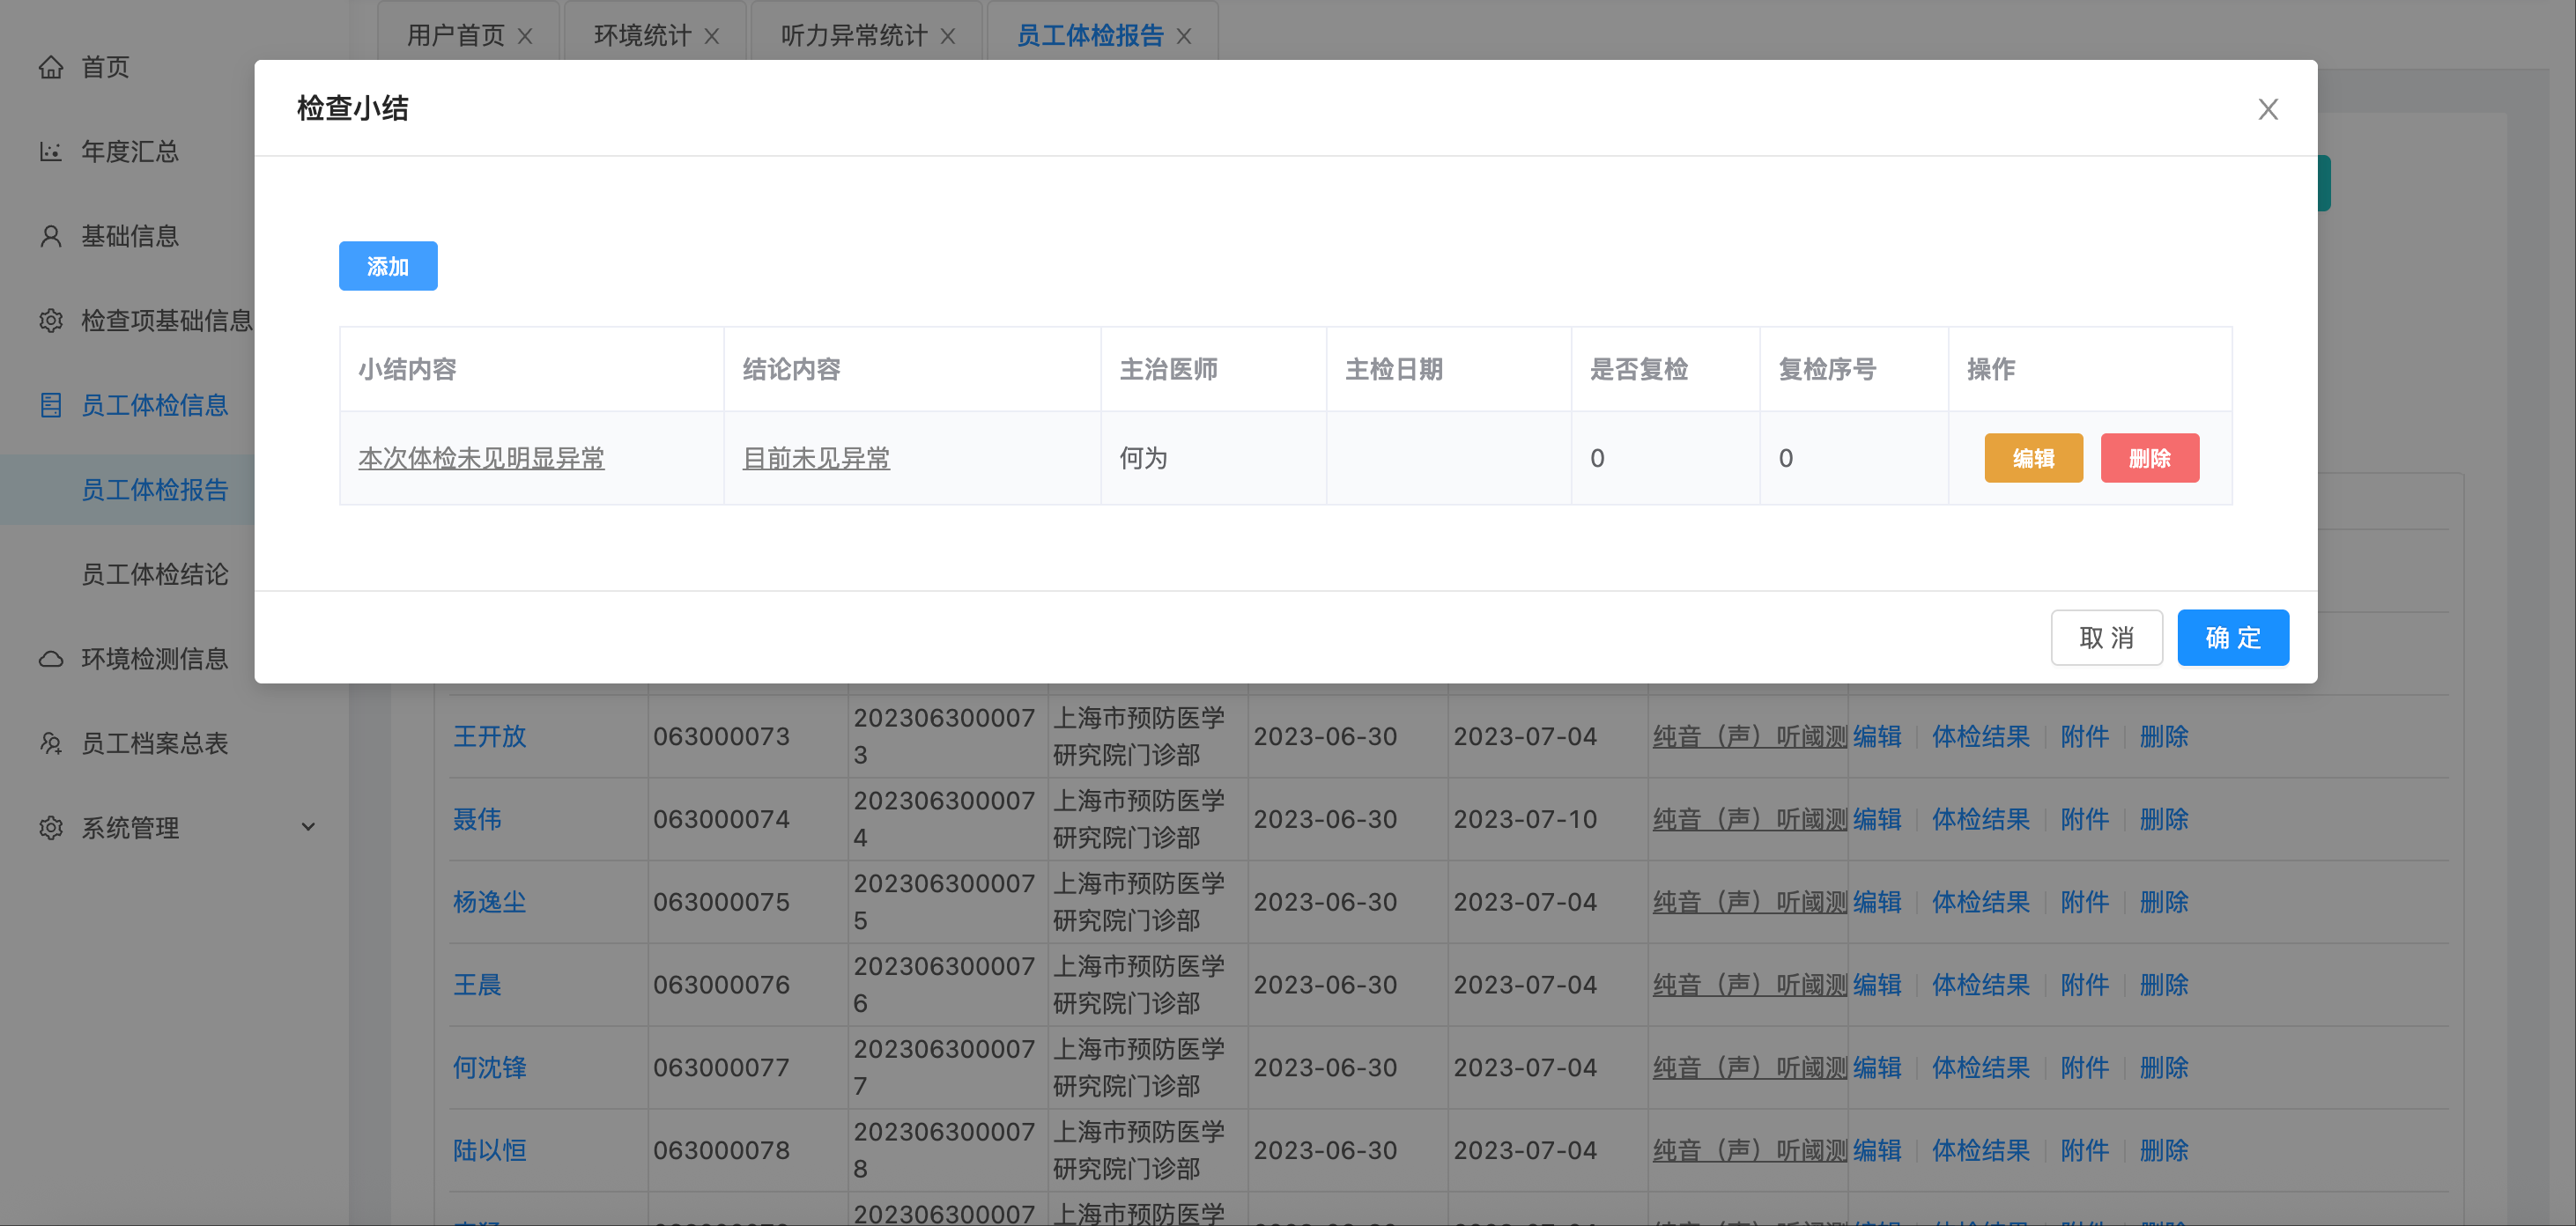This screenshot has height=1226, width=2576.
Task: Click the 员工档案总表 people icon
Action: tap(52, 742)
